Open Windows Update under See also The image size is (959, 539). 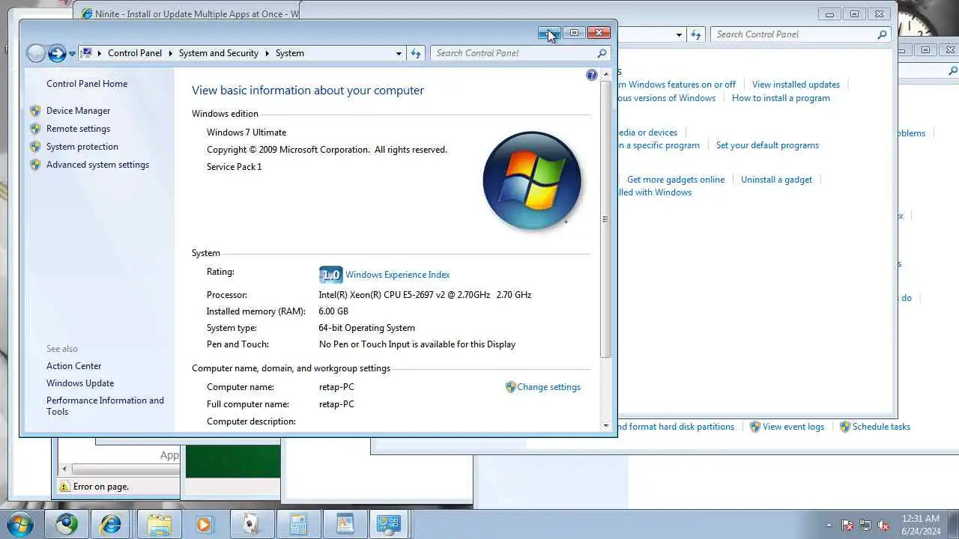80,383
